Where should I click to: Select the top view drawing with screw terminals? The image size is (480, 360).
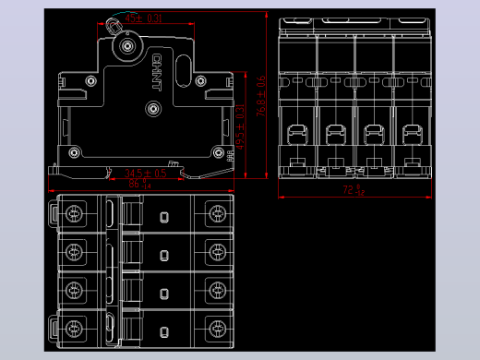[141, 271]
